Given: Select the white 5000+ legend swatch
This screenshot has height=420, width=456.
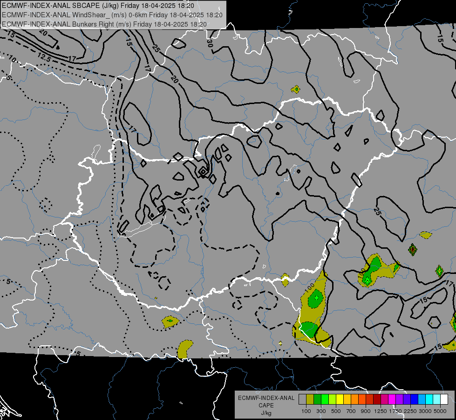Looking at the screenshot, I should [x=444, y=399].
